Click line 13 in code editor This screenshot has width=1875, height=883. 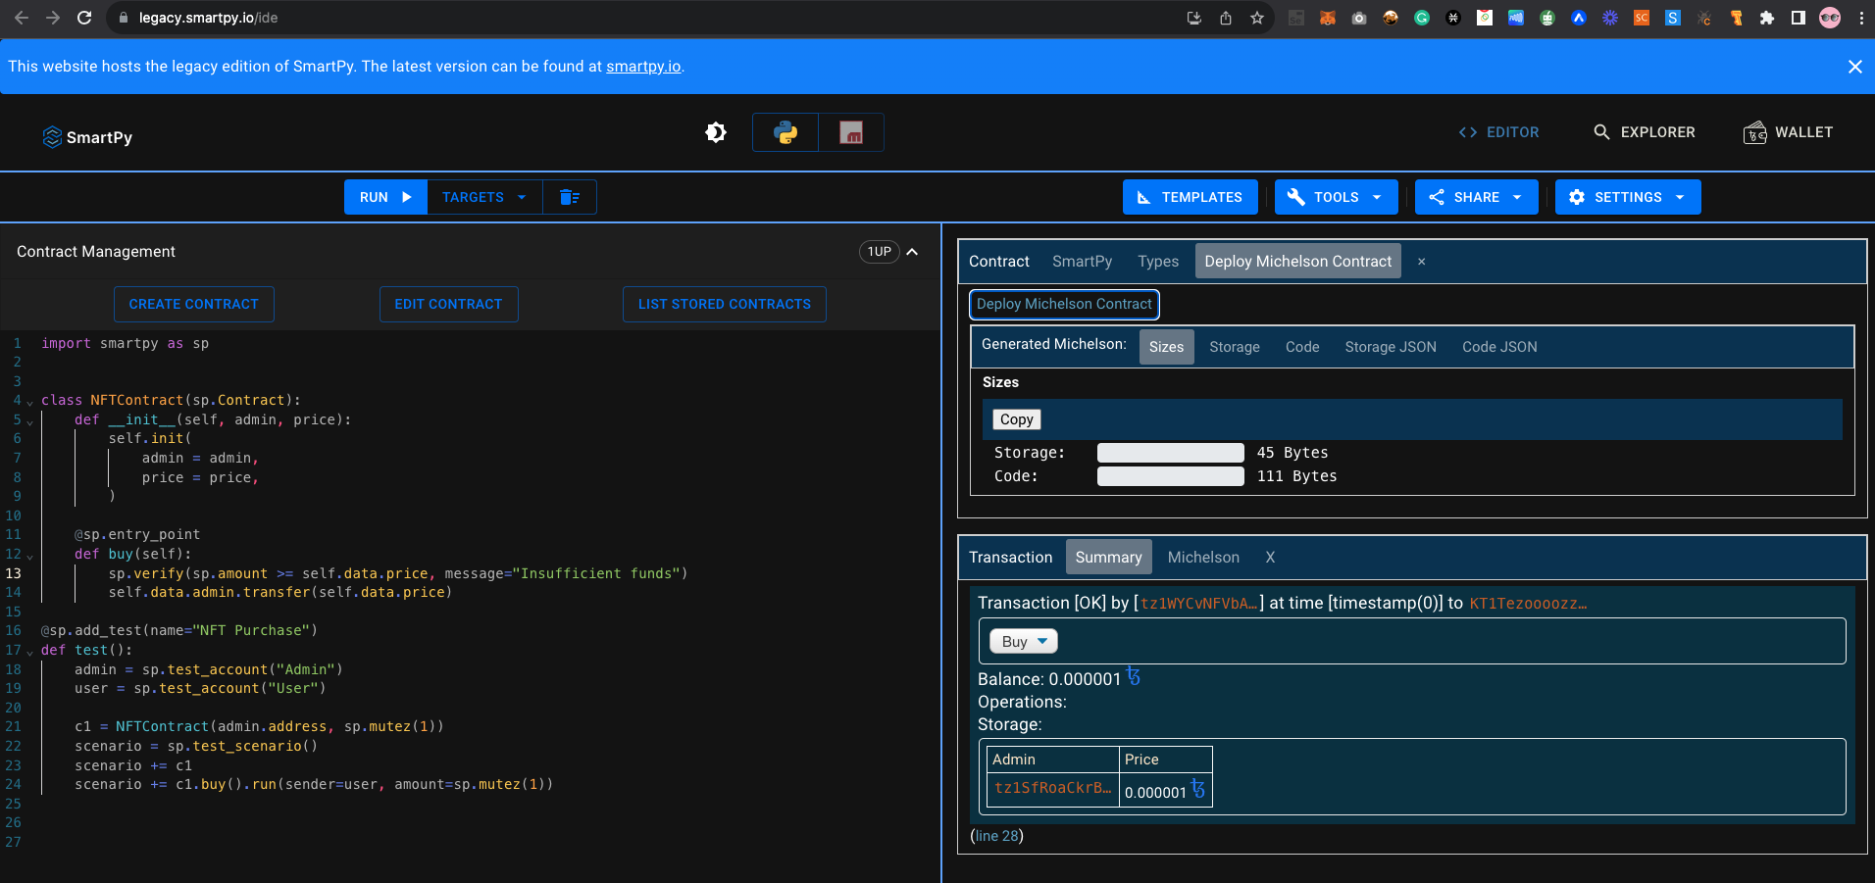click(x=398, y=573)
